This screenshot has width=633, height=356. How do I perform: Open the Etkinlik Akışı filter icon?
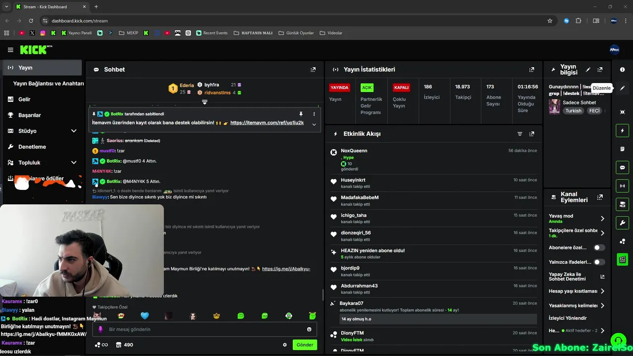[x=520, y=134]
